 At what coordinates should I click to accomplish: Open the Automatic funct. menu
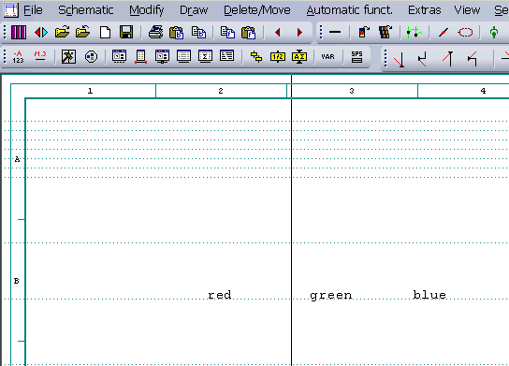point(349,10)
